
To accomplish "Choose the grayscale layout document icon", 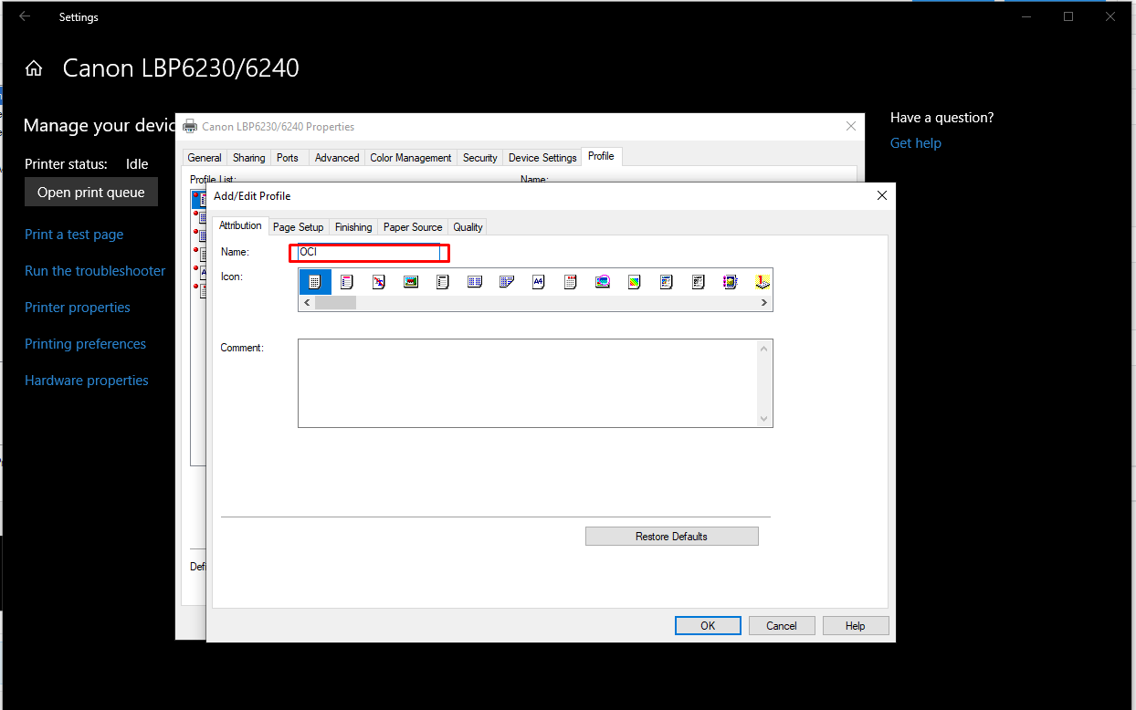I will (x=699, y=282).
